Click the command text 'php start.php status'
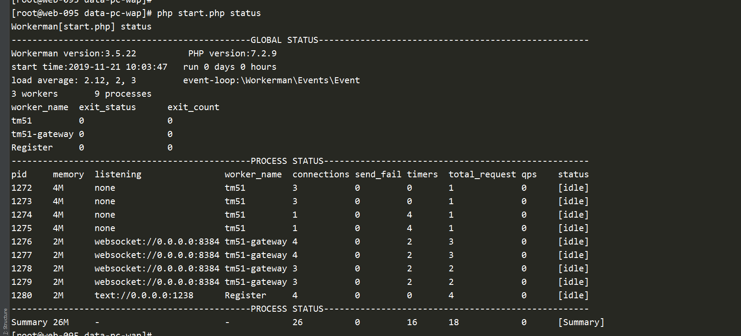This screenshot has width=741, height=336. click(x=209, y=13)
